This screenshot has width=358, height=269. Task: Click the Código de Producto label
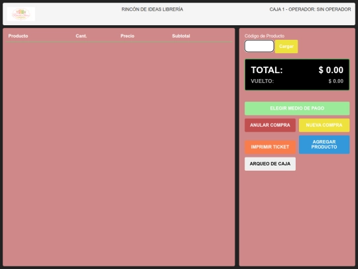pyautogui.click(x=265, y=36)
